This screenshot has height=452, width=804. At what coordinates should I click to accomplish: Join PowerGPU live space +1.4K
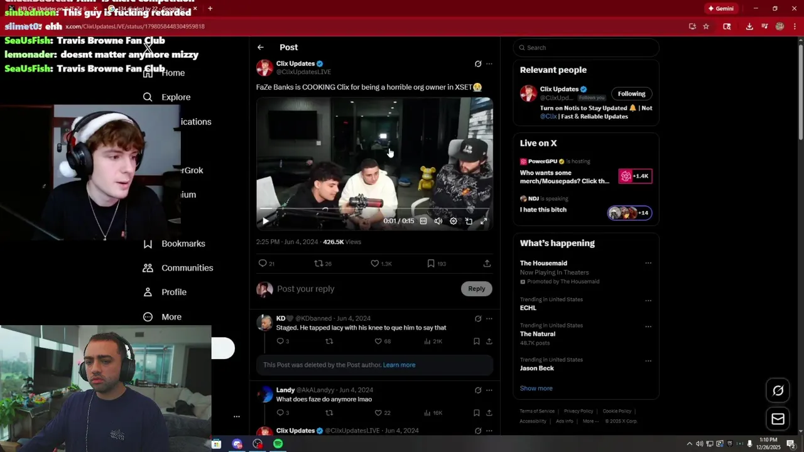(x=635, y=176)
